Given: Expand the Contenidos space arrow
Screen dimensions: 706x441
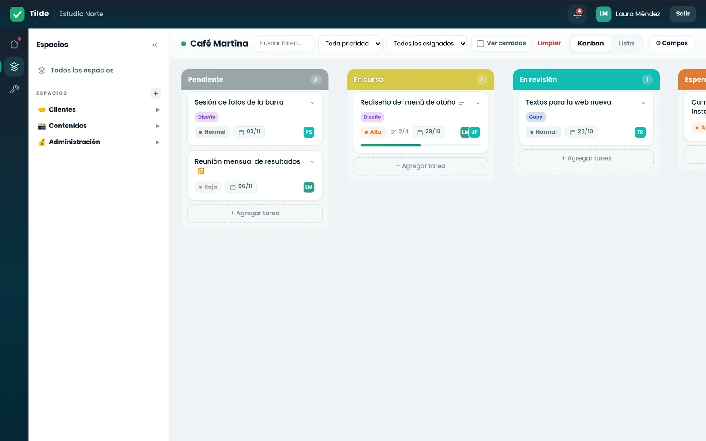Looking at the screenshot, I should tap(158, 126).
